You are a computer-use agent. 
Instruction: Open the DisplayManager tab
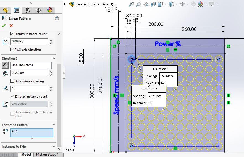[50, 10]
